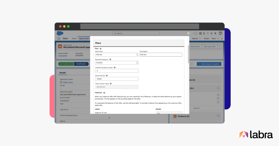Open the Trailhead guidance icon
The height and width of the screenshot is (146, 279).
pyautogui.click(x=204, y=33)
